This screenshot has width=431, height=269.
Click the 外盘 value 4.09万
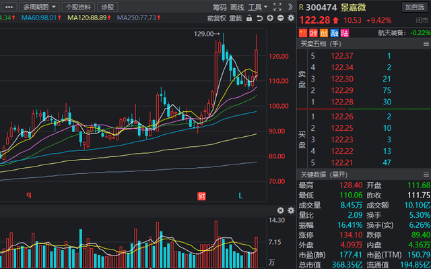[x=352, y=245]
